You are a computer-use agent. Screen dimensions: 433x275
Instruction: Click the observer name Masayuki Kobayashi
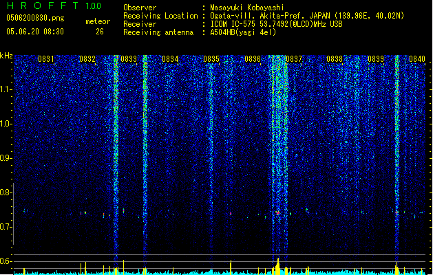[x=247, y=8]
